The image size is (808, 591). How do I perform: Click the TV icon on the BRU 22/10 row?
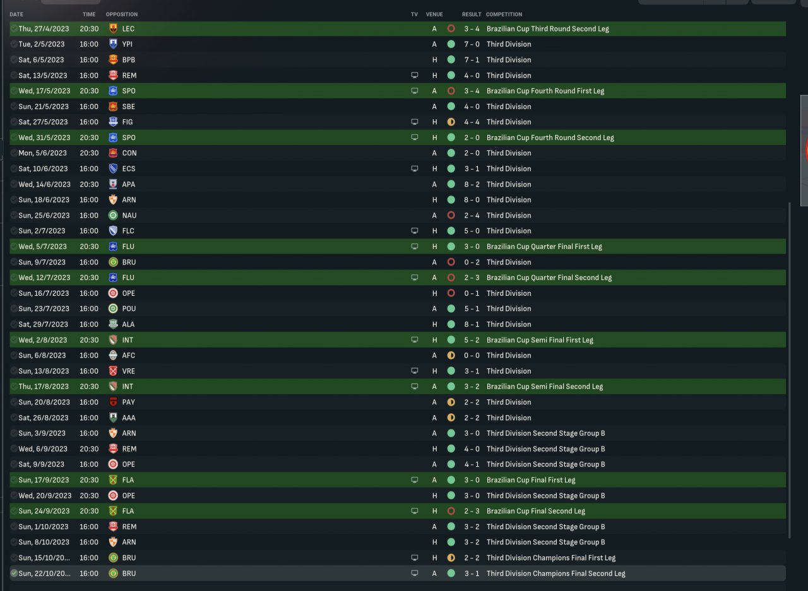[x=414, y=573]
